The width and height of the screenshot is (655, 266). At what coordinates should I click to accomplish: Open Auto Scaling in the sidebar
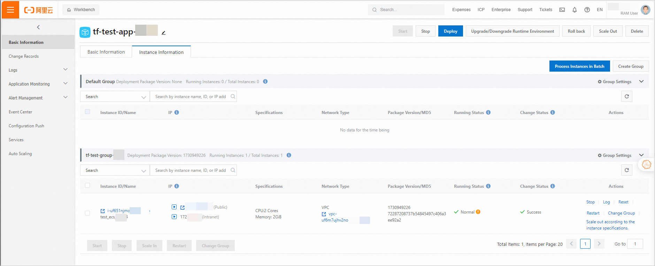20,153
